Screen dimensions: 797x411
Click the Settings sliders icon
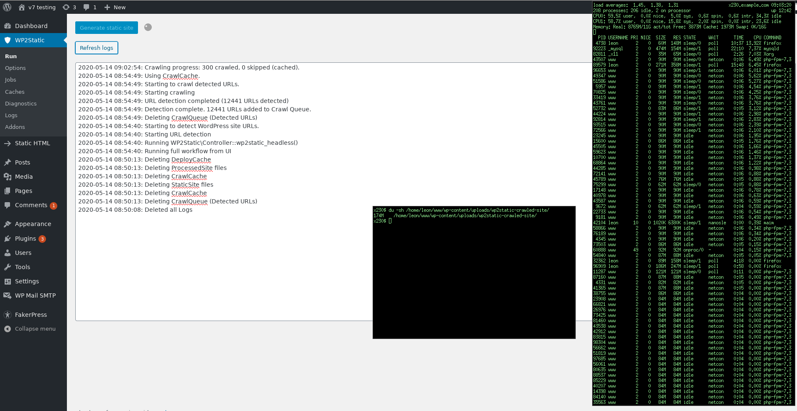8,281
